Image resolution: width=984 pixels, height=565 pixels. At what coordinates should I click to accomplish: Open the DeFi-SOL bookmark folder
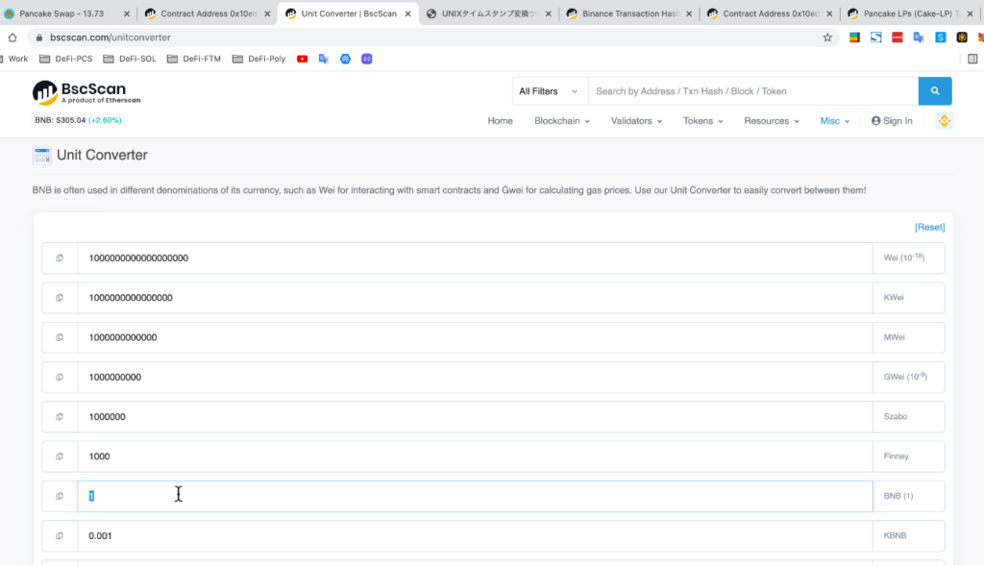[130, 59]
